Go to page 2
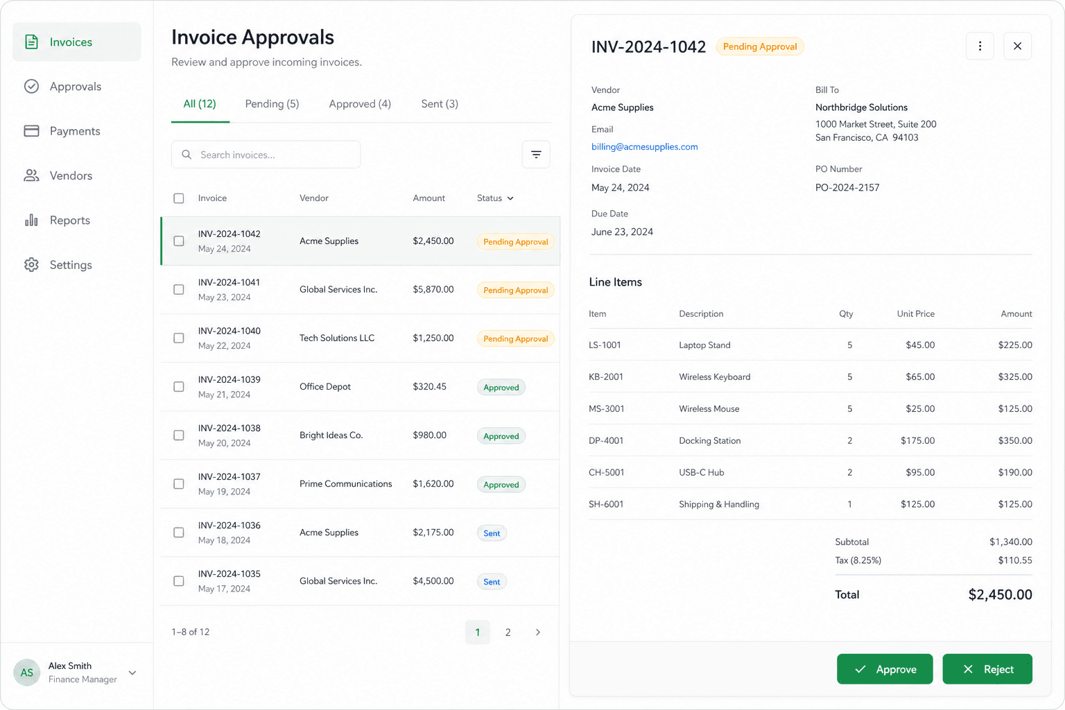Image resolution: width=1065 pixels, height=710 pixels. pos(508,632)
